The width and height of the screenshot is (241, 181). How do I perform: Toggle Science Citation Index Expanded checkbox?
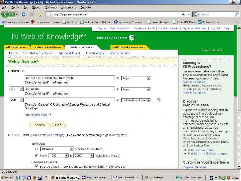click(x=36, y=166)
